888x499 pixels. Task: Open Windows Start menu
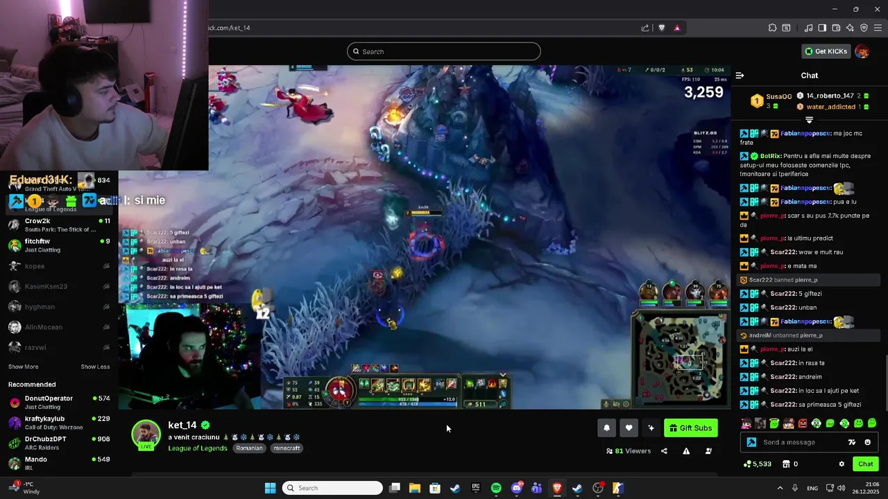270,488
